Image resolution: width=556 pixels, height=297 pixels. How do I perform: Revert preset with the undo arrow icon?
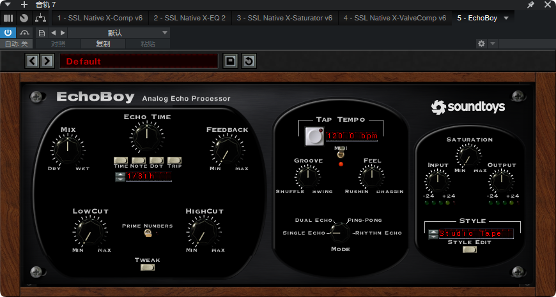tap(249, 61)
